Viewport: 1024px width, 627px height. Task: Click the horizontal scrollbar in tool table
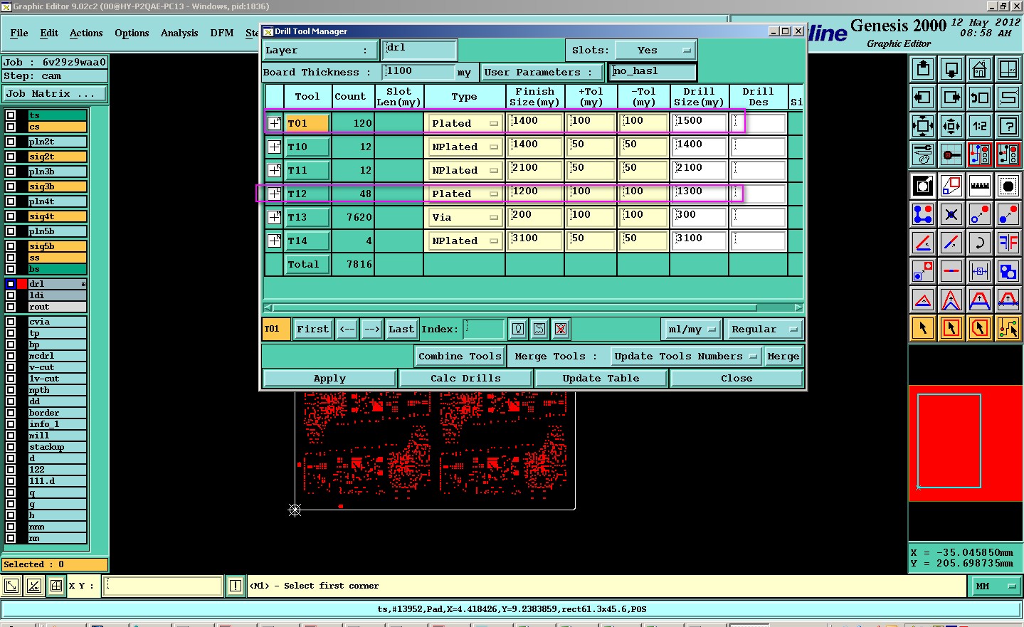[534, 307]
